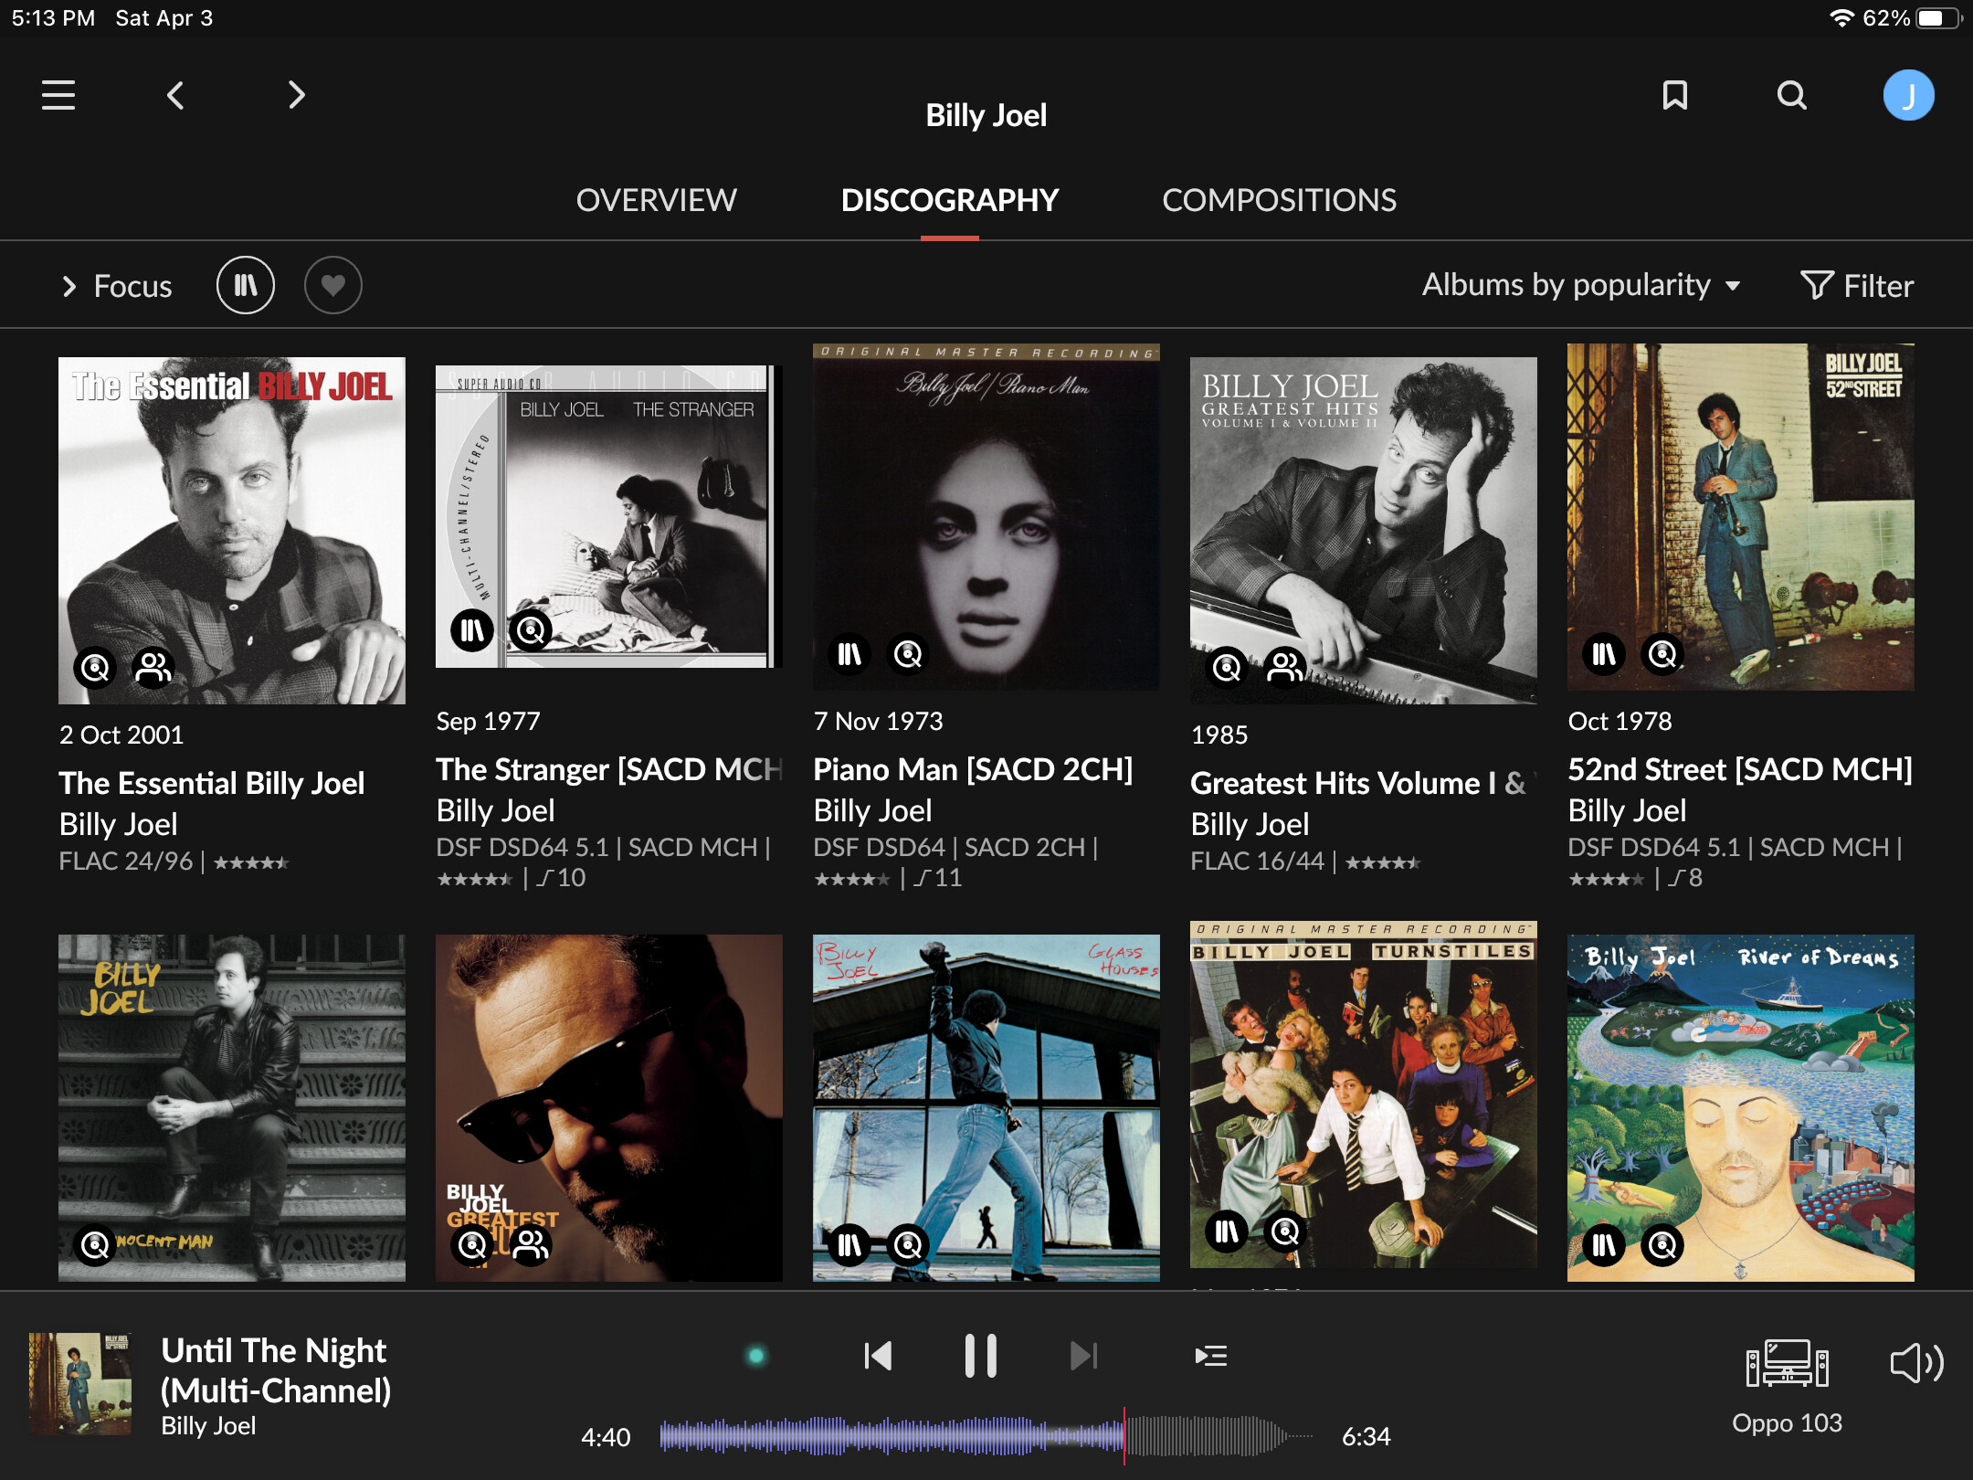Image resolution: width=1973 pixels, height=1480 pixels.
Task: Expand the Focus panel chevron
Action: 69,286
